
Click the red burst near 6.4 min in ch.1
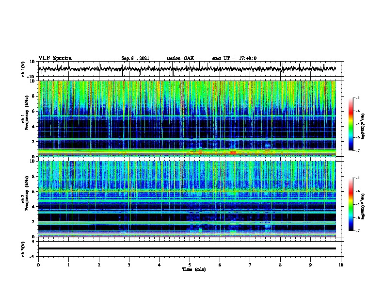tap(233, 153)
